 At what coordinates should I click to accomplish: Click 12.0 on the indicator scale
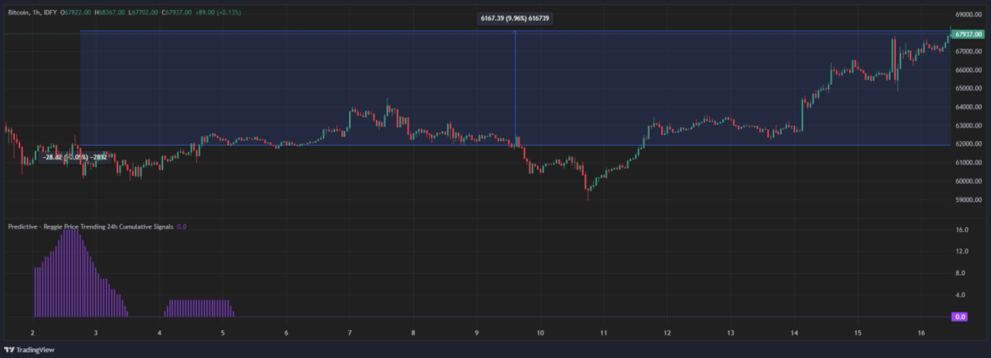(x=962, y=251)
